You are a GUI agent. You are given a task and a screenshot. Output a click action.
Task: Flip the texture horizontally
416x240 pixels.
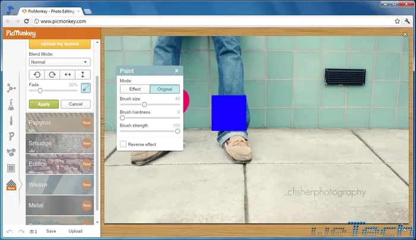click(67, 75)
